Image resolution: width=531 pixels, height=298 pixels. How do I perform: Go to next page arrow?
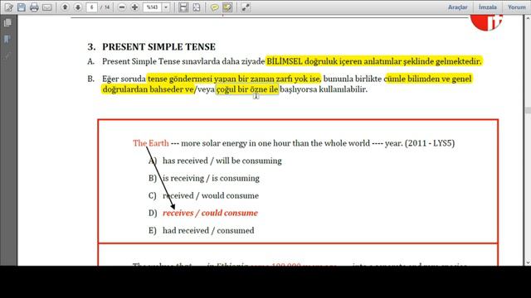pyautogui.click(x=77, y=7)
